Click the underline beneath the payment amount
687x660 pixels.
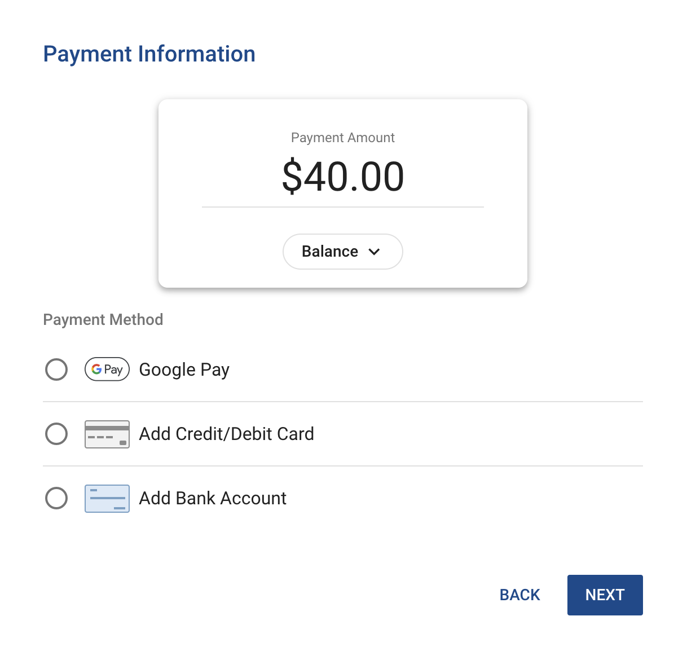tap(342, 208)
